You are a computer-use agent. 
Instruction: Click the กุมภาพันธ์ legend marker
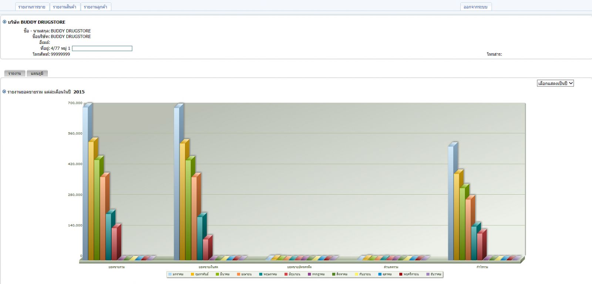(192, 274)
